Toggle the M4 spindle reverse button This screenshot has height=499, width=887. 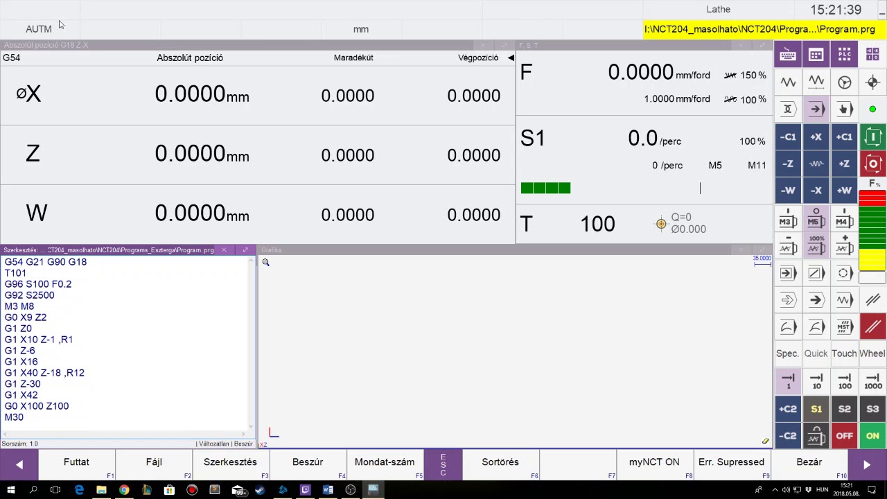[844, 218]
